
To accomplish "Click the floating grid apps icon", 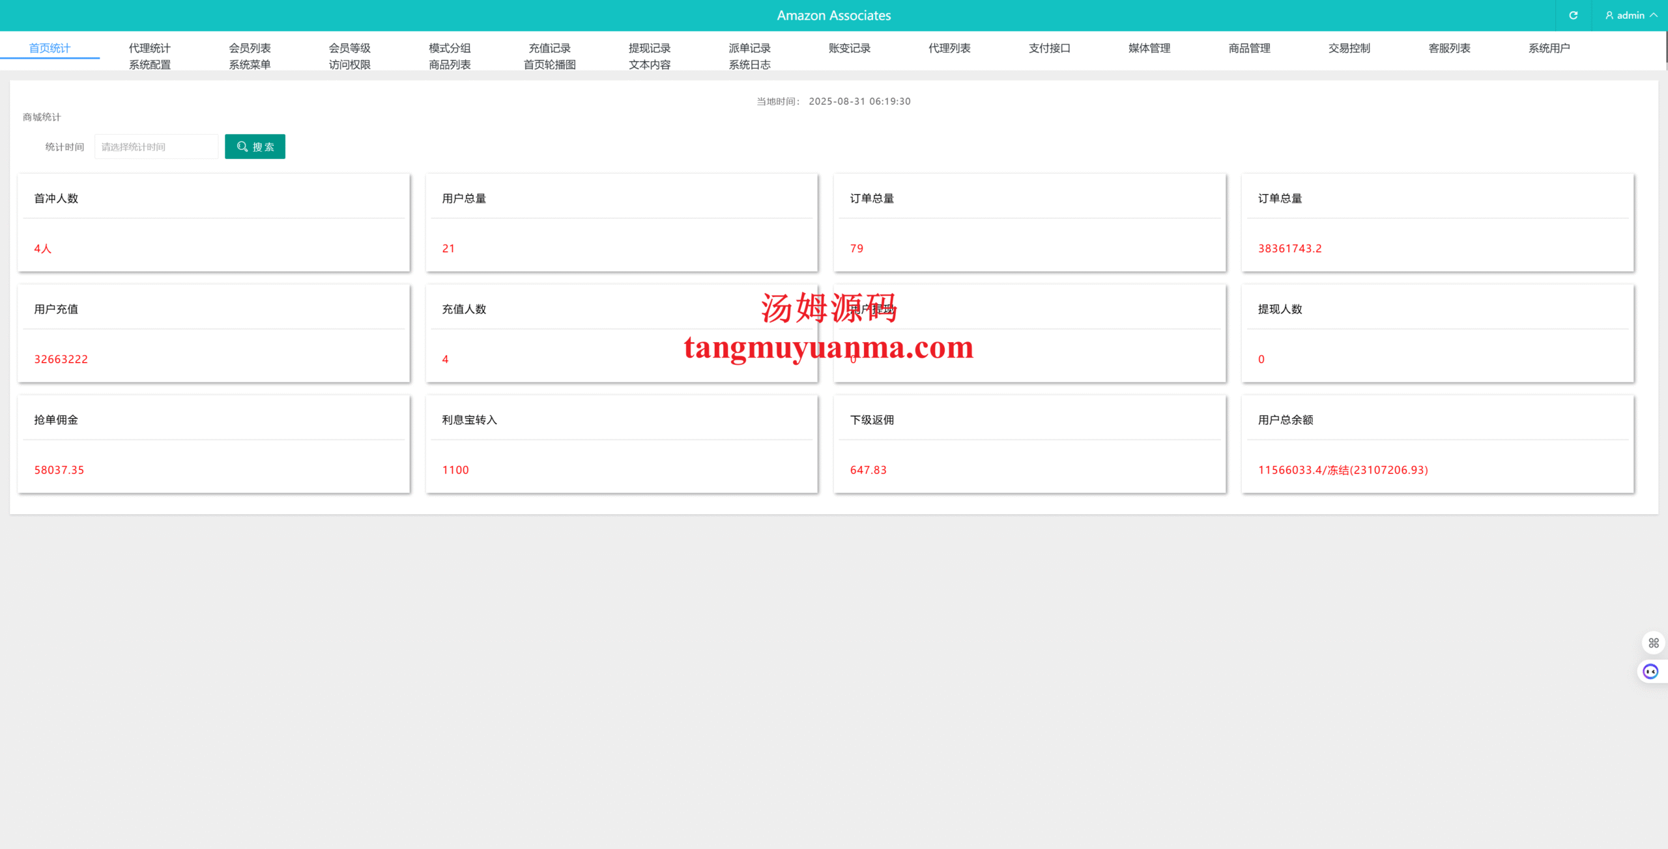I will 1653,643.
